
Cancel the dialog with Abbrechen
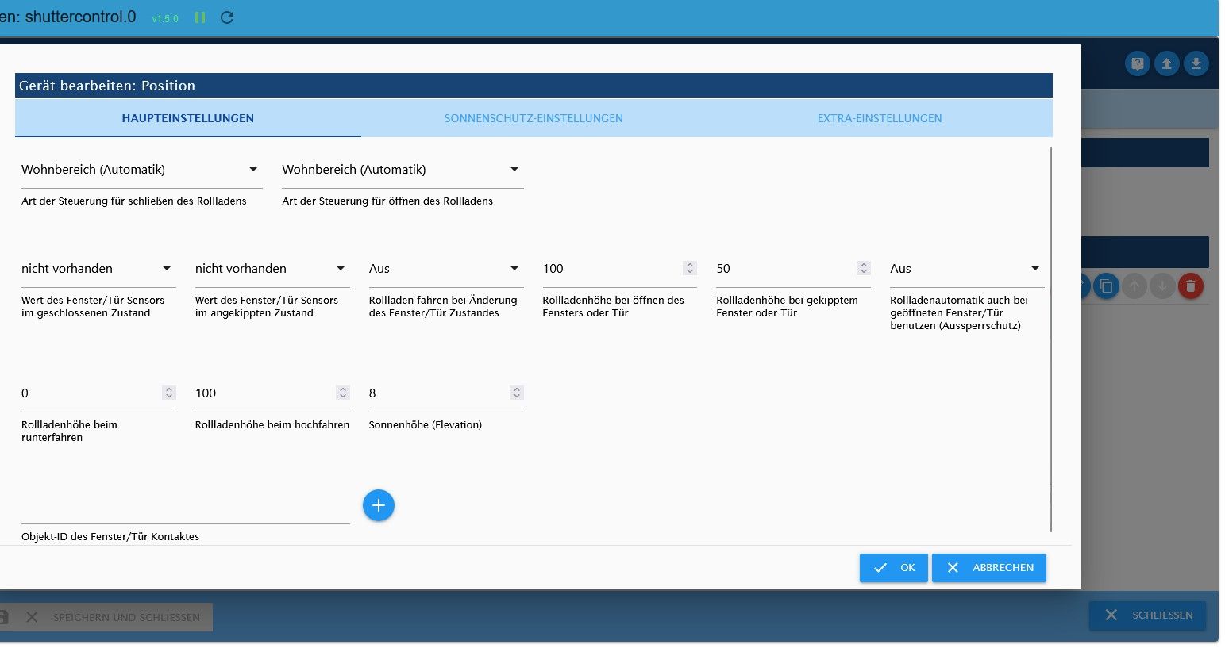pos(989,568)
